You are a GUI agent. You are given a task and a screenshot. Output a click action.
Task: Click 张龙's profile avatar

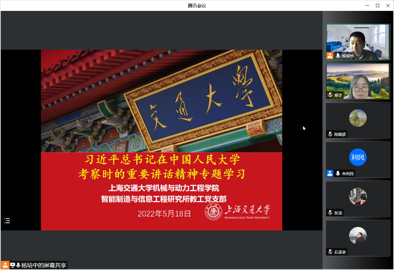coord(358,196)
